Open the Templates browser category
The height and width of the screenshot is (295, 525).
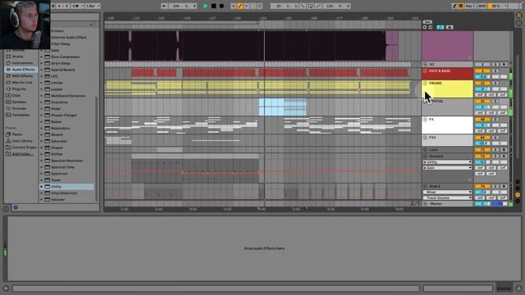point(21,115)
